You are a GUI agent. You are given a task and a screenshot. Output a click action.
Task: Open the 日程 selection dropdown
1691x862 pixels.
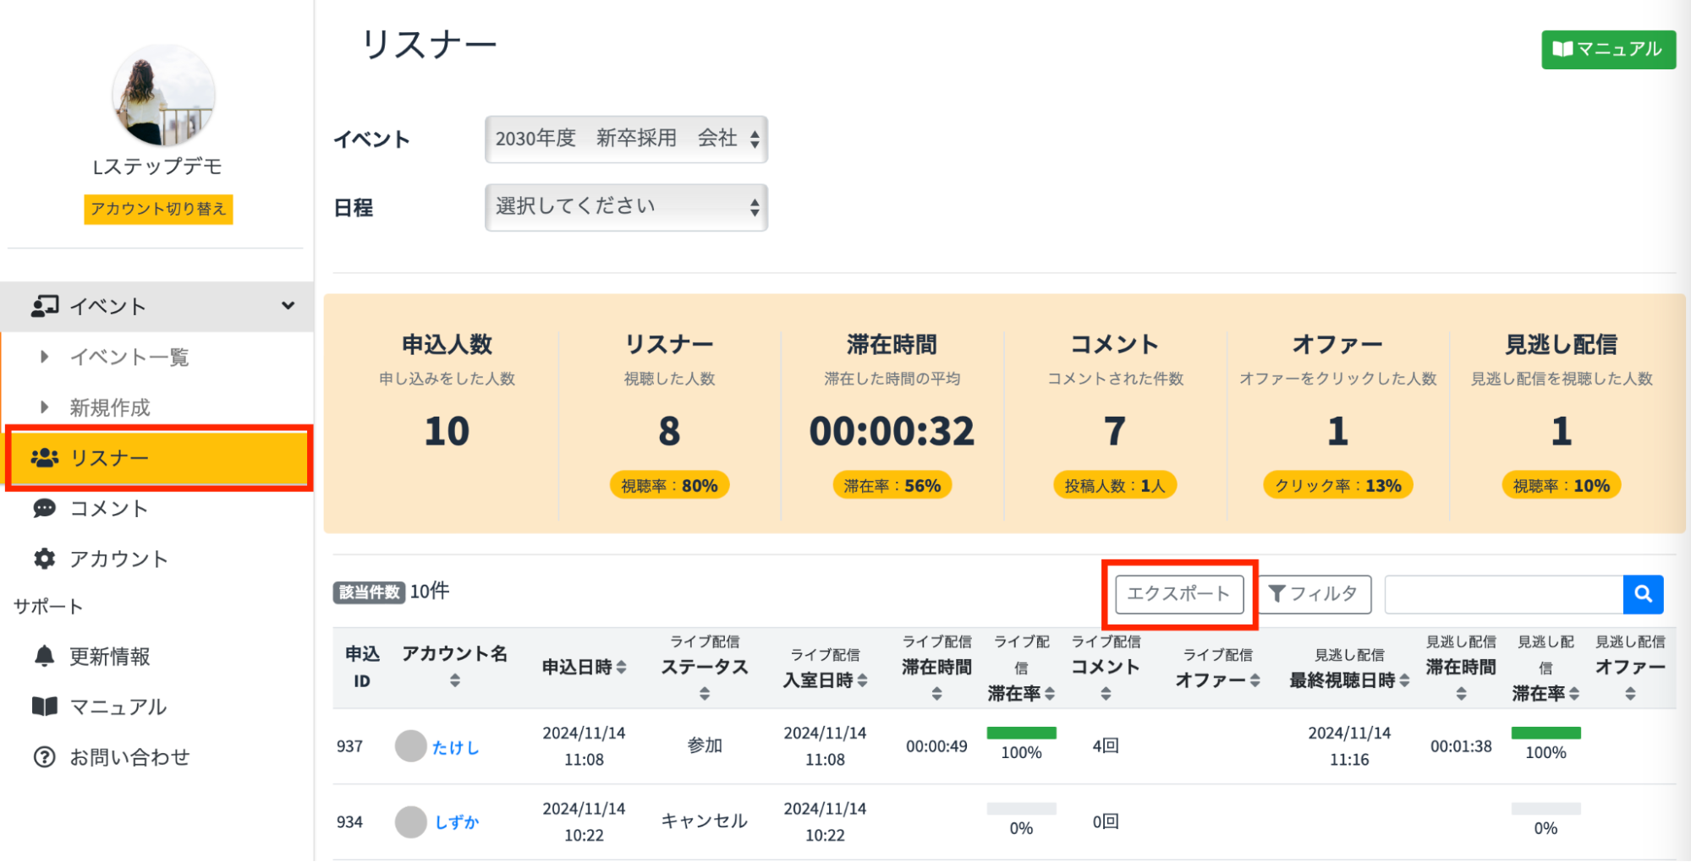click(626, 207)
